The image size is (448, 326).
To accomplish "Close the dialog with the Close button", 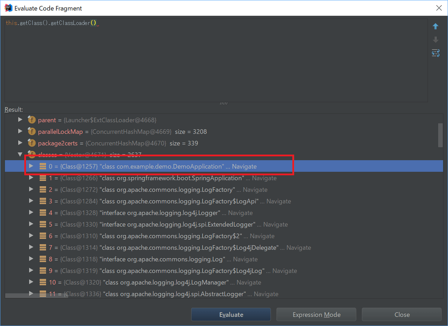I will (402, 314).
